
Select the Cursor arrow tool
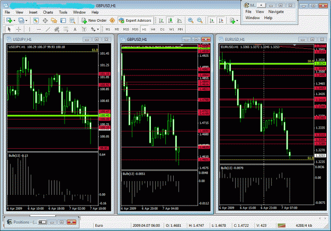click(x=9, y=29)
